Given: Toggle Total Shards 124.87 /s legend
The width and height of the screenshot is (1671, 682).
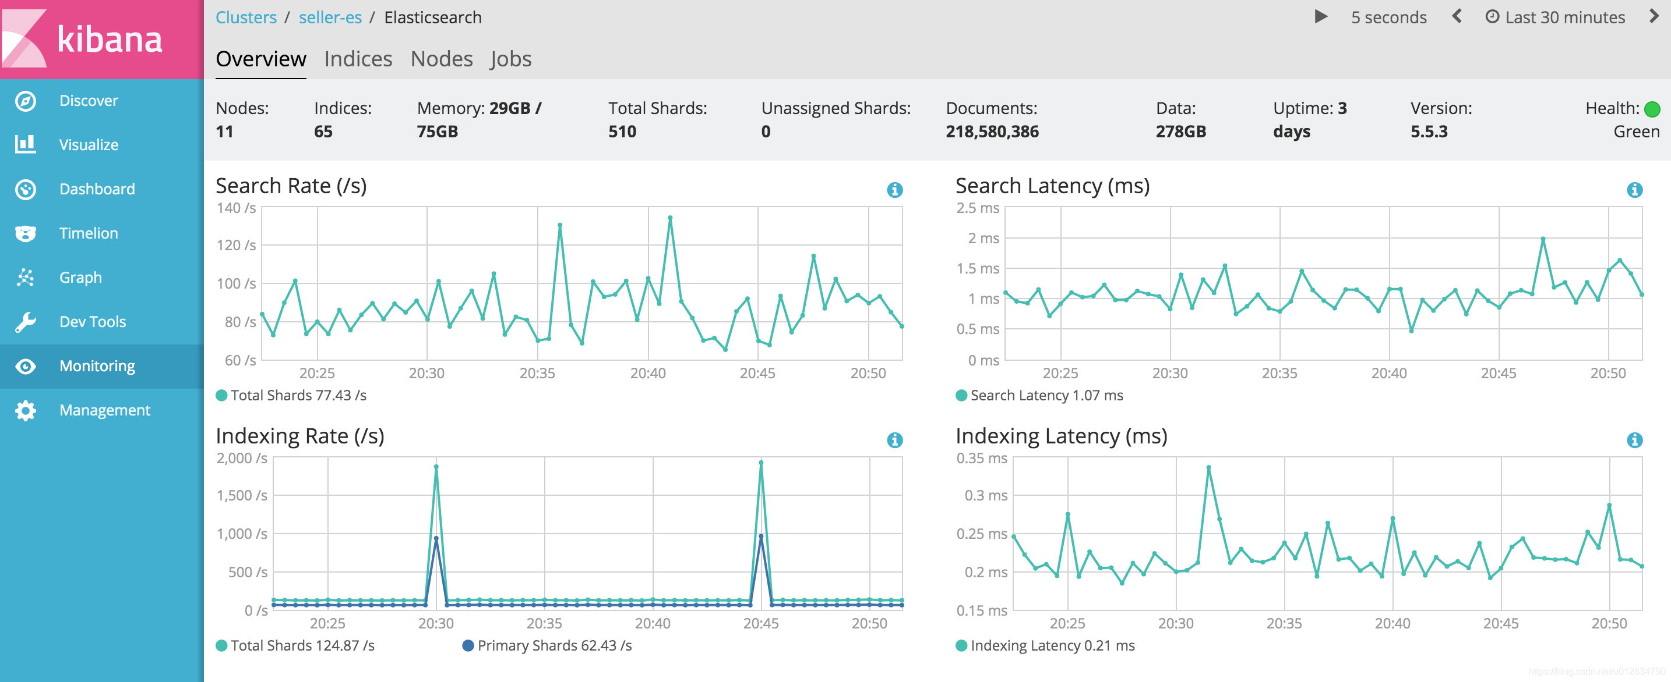Looking at the screenshot, I should coord(295,645).
